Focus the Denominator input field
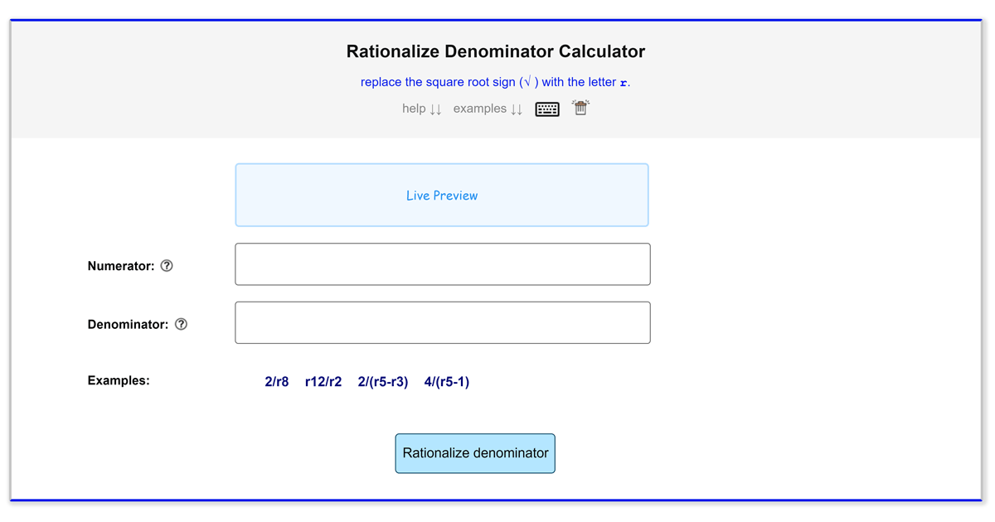 [442, 322]
